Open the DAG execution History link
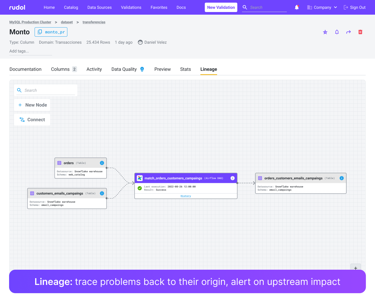The width and height of the screenshot is (375, 299). click(185, 196)
